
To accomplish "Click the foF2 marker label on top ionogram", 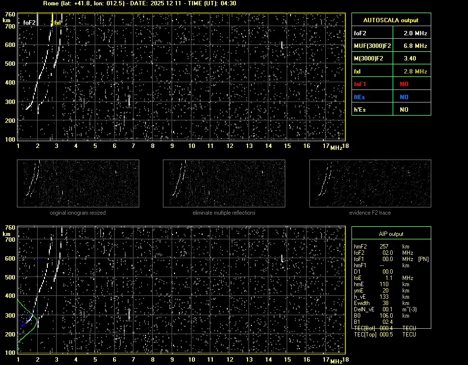I will click(29, 22).
